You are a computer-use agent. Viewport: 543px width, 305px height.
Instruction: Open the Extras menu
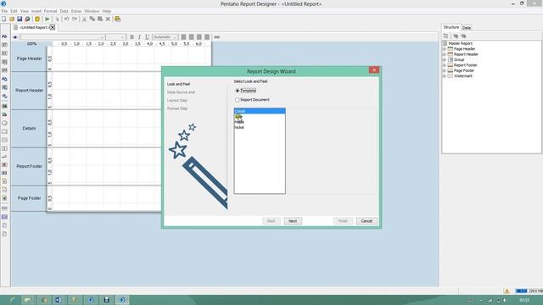coord(76,11)
